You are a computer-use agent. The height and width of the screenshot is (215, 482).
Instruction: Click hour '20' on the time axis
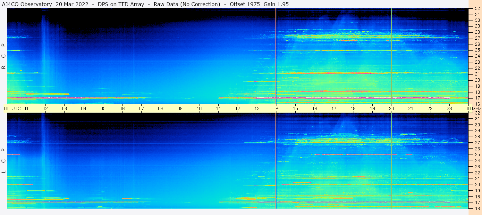coord(392,108)
